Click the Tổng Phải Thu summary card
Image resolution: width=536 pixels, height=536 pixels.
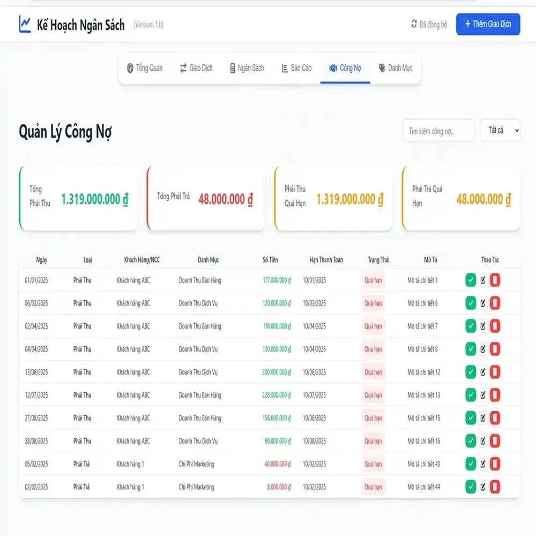tap(78, 198)
